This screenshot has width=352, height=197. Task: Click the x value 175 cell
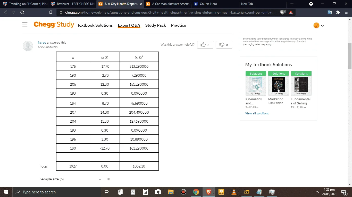[73, 66]
